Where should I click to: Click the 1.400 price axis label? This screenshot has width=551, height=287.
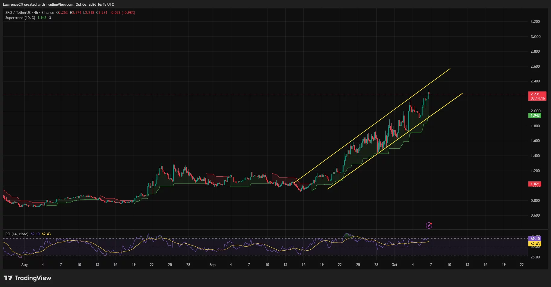[535, 156]
